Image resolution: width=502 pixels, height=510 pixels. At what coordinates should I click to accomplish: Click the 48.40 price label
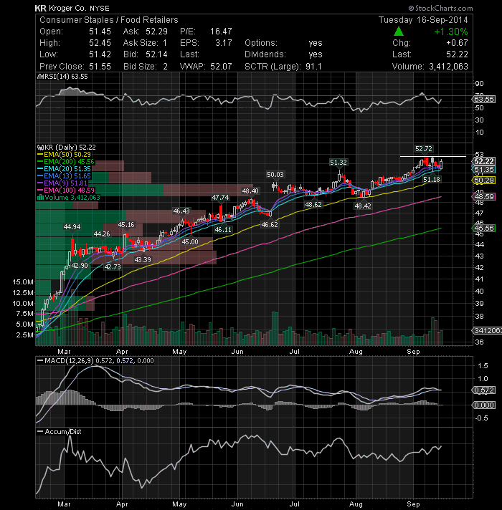coord(250,191)
